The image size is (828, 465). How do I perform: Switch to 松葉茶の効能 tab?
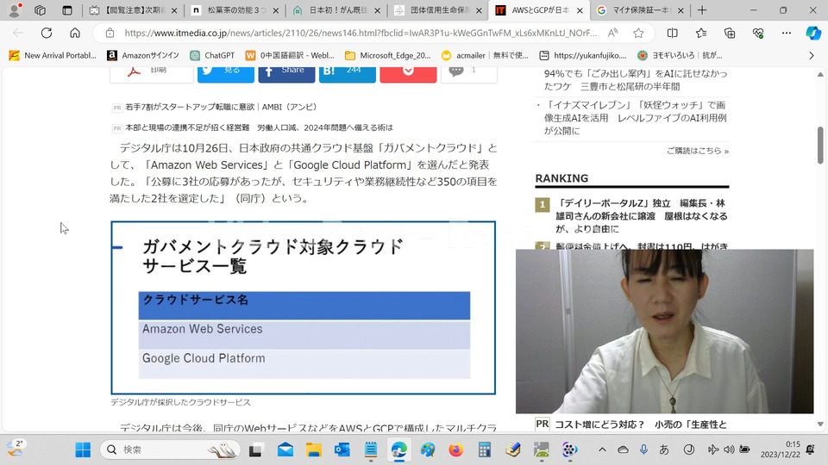point(235,10)
